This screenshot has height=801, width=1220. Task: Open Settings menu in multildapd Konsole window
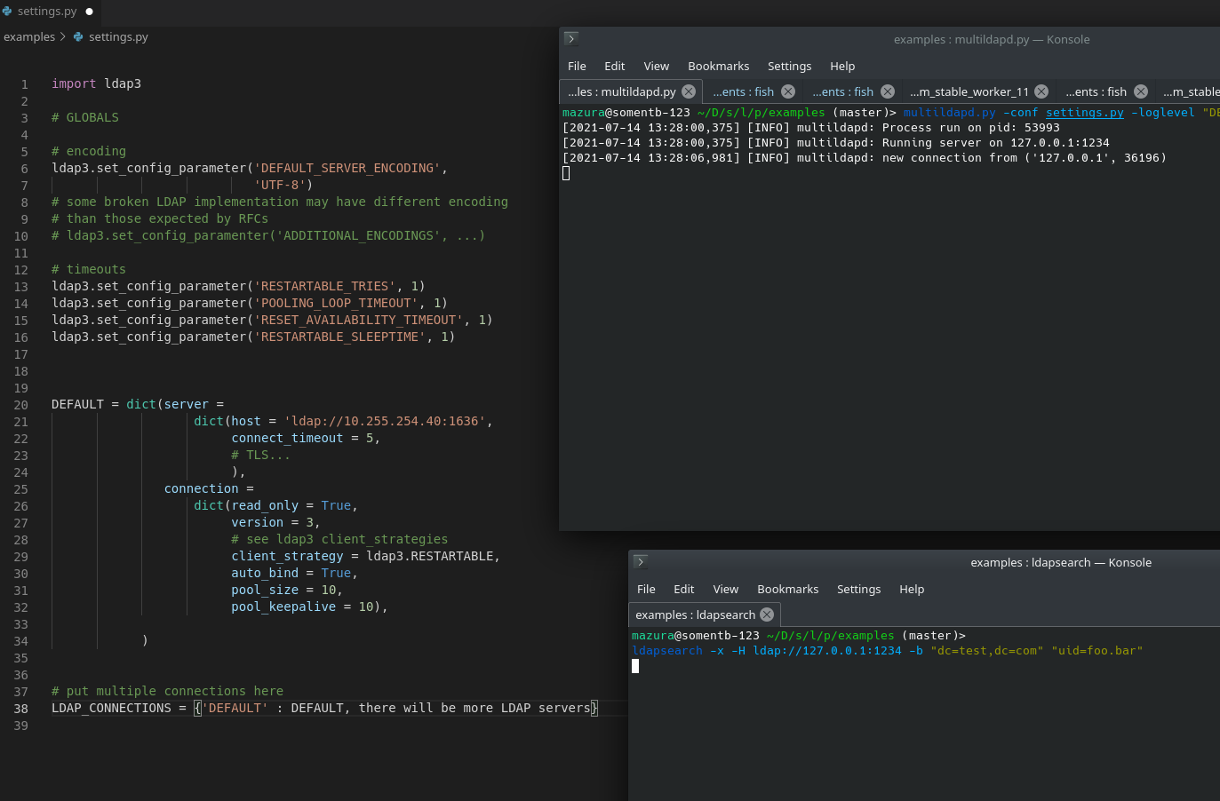click(x=789, y=66)
